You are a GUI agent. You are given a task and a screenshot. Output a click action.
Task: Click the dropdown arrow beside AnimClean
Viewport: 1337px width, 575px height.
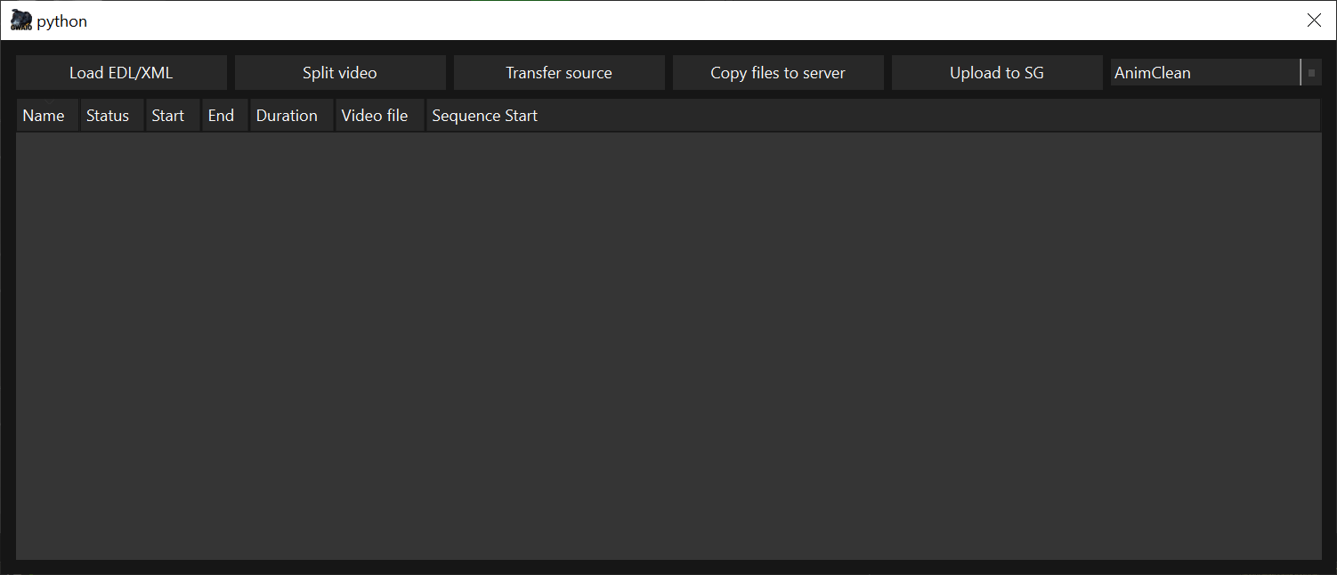(1311, 73)
